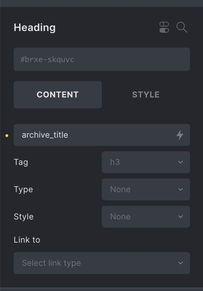Viewport: 203px width, 291px height.
Task: Open the magnifier to search Heading controls
Action: point(182,28)
